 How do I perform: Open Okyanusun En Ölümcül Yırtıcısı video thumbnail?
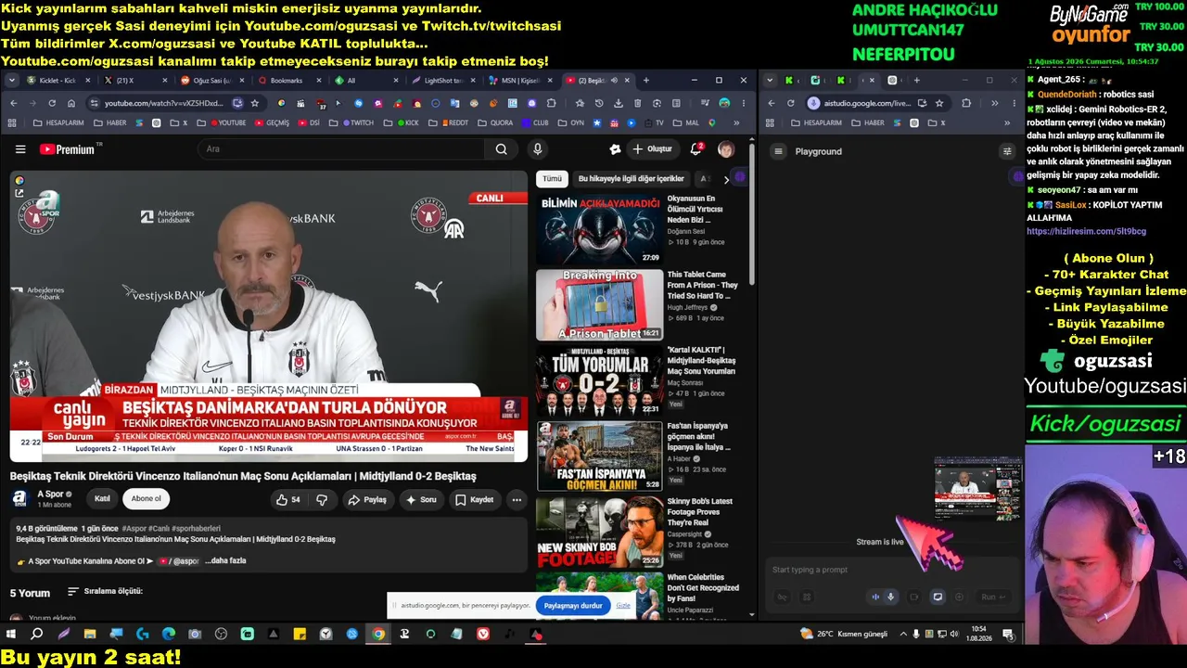tap(600, 229)
